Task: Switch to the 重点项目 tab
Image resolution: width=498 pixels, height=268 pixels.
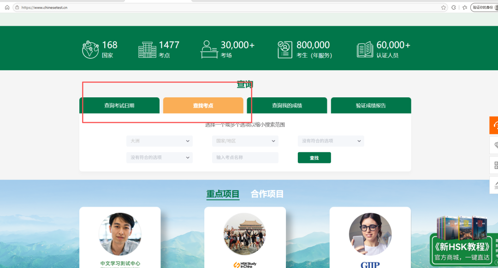Action: (223, 194)
